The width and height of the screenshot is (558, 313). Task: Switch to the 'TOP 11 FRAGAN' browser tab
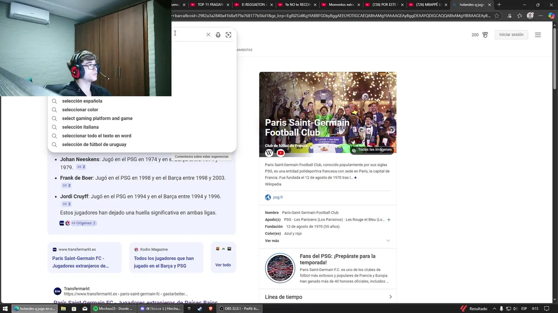tap(210, 5)
